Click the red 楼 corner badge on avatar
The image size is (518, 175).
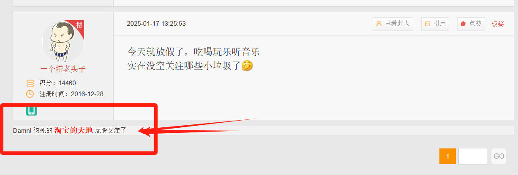point(79,25)
